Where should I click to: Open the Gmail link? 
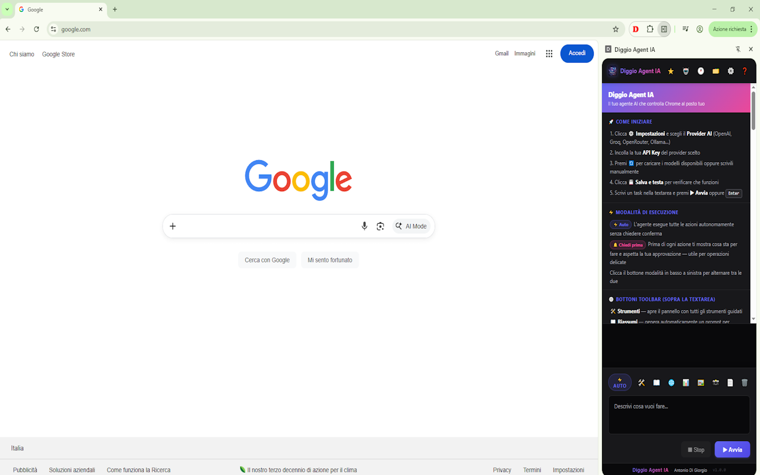click(502, 53)
